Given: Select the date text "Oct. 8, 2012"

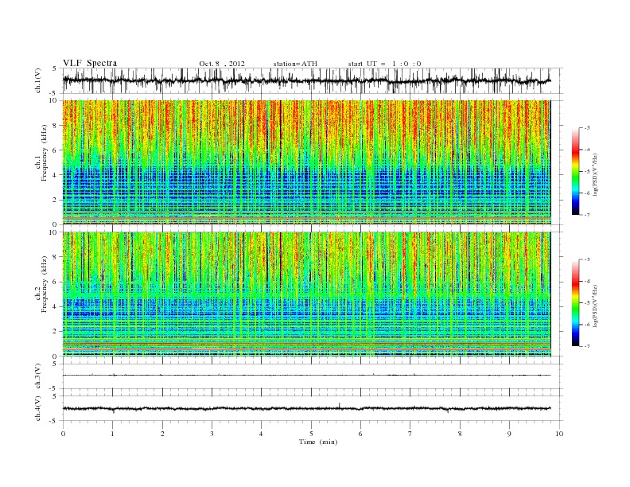Looking at the screenshot, I should coord(222,64).
